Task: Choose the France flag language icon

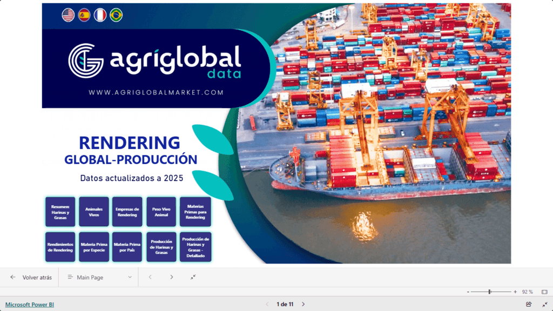Action: click(100, 15)
